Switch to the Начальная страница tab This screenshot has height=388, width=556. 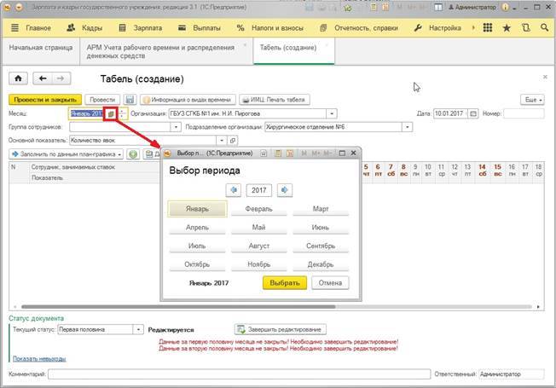point(38,48)
